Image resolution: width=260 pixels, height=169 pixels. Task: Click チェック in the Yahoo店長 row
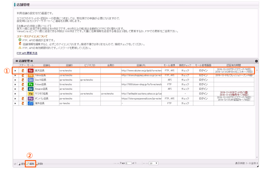(x=185, y=75)
